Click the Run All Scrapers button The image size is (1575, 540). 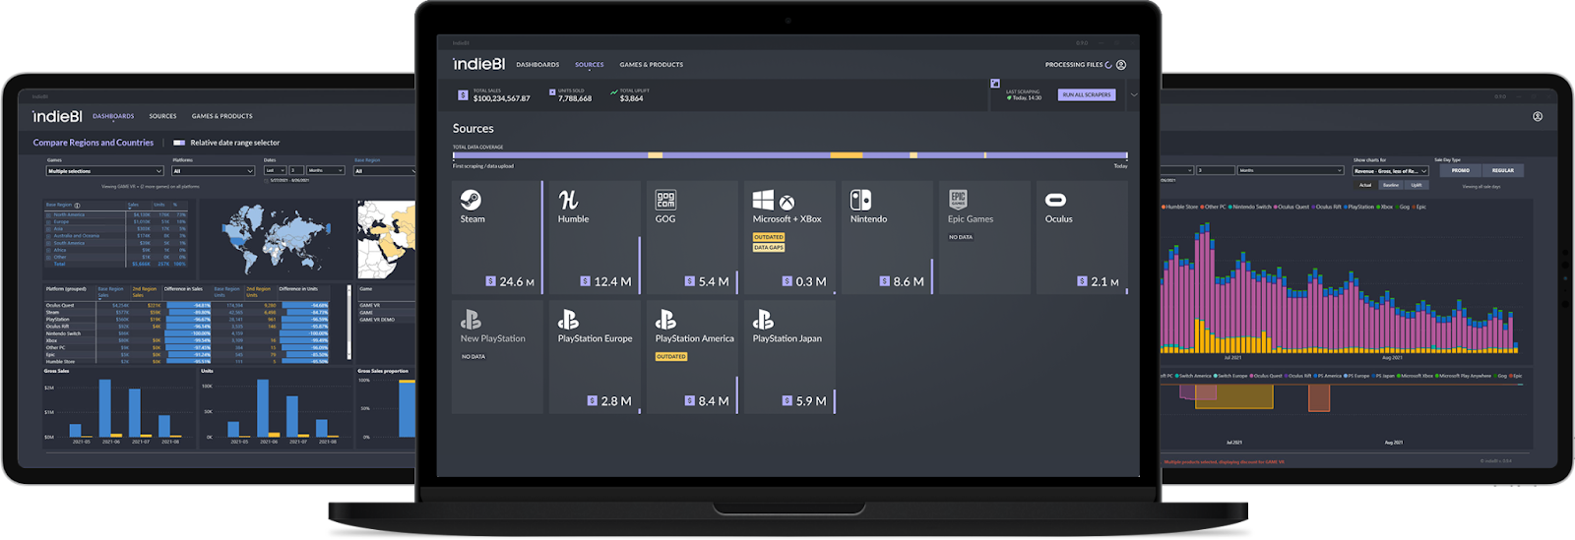coord(1087,95)
